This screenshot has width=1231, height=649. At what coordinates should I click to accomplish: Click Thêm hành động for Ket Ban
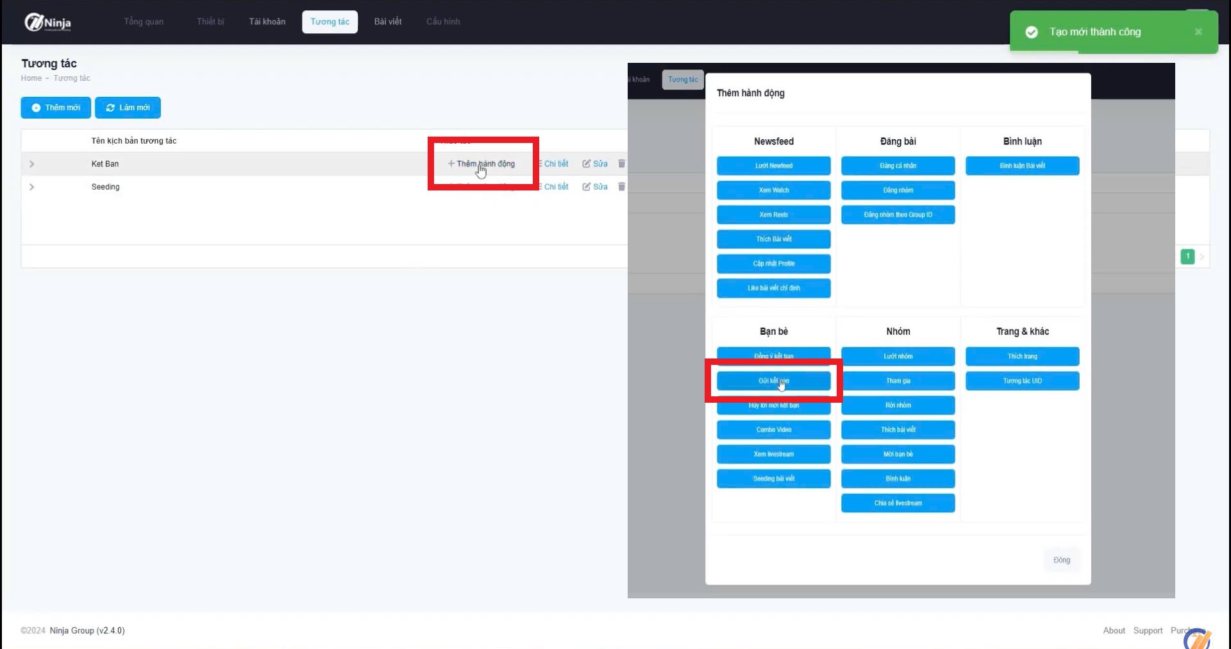pos(481,164)
